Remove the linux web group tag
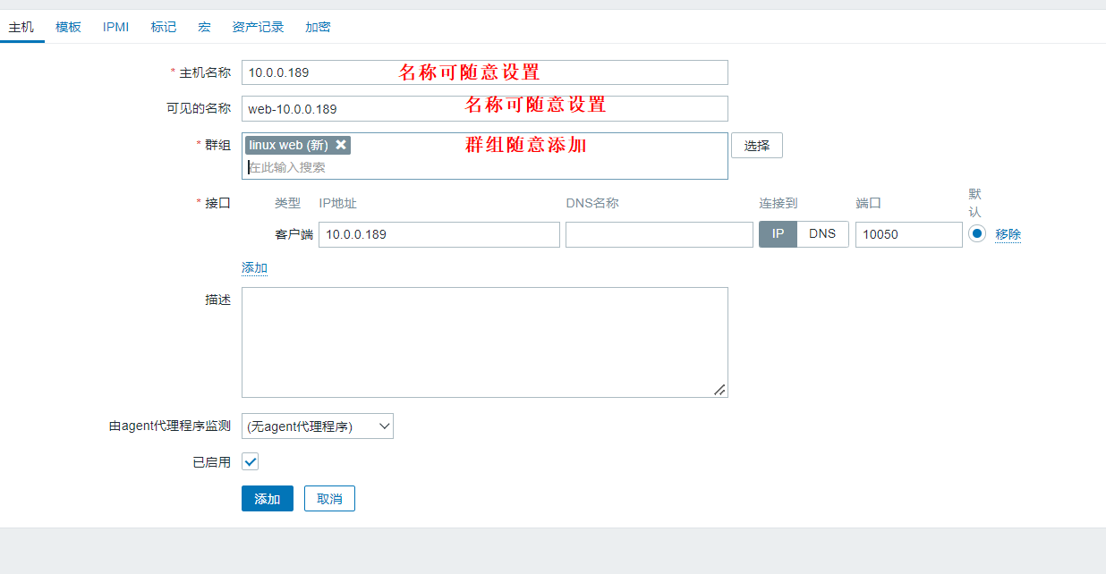1106x574 pixels. click(x=341, y=145)
